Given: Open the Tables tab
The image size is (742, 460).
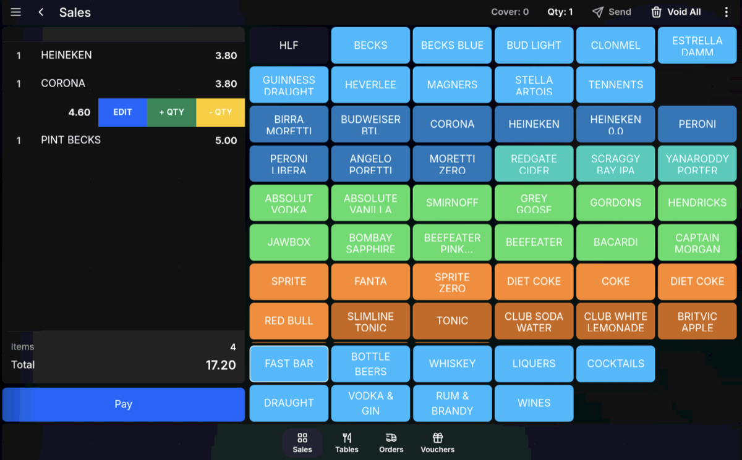Looking at the screenshot, I should (347, 443).
